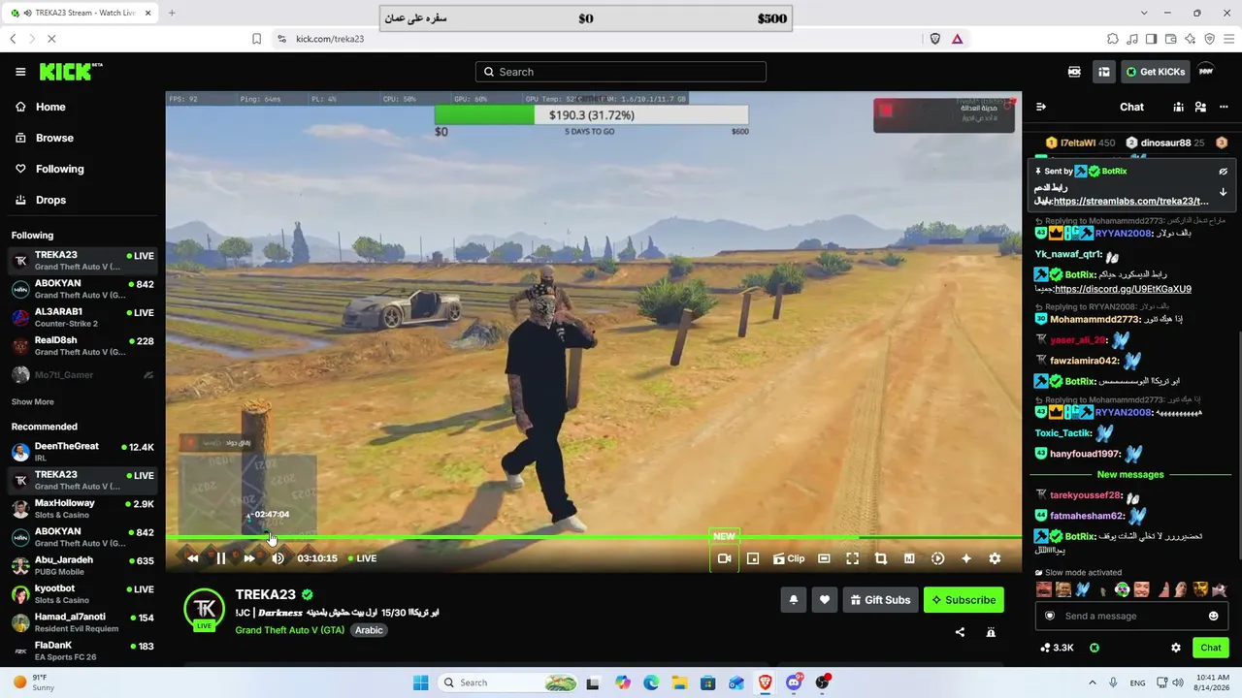Viewport: 1242px width, 698px height.
Task: Open Browse in sidebar
Action: pos(82,138)
